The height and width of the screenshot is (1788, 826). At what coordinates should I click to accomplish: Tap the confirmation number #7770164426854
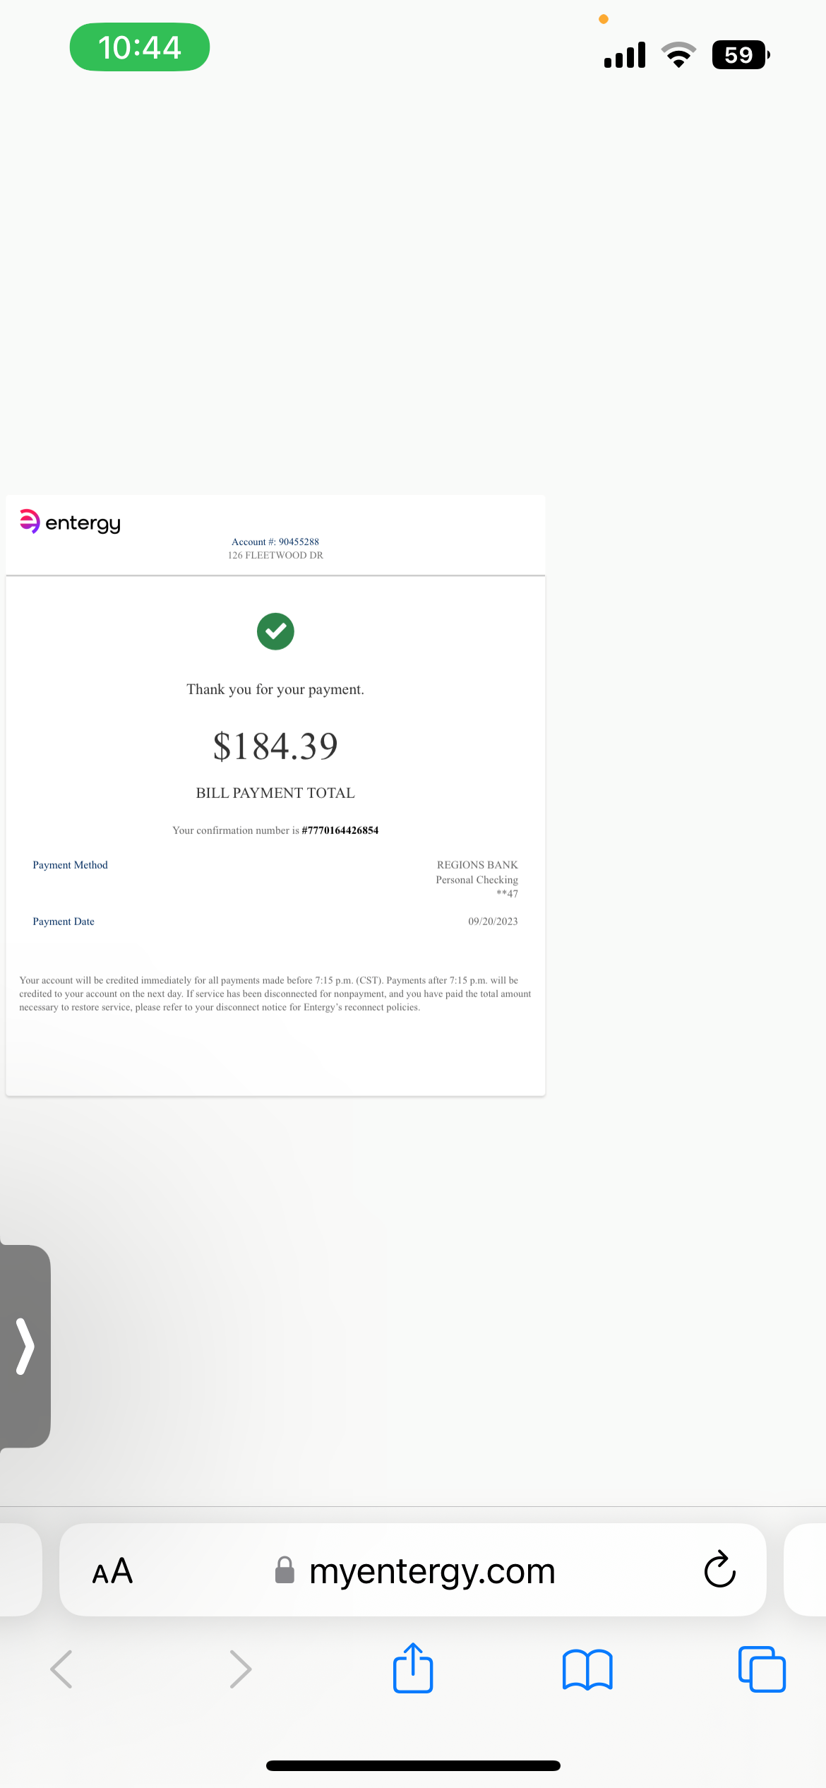point(340,830)
